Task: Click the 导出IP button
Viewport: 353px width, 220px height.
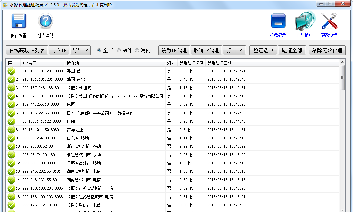Action: (80, 50)
